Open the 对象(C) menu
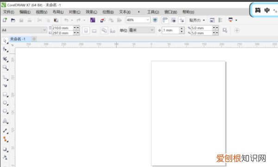Viewport: 278px width, 167px height. [75, 12]
